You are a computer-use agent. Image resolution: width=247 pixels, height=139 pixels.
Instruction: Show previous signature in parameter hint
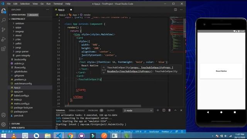pos(104,67)
